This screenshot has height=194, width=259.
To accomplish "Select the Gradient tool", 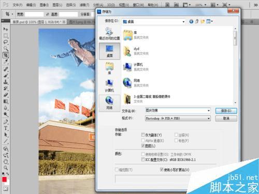I will pos(6,101).
